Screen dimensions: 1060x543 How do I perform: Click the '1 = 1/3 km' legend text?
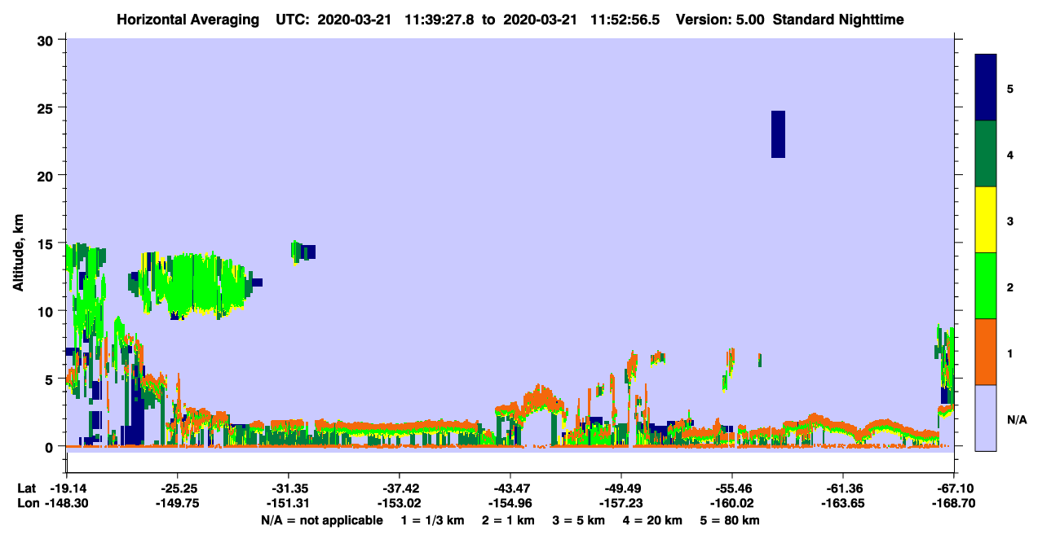click(432, 520)
